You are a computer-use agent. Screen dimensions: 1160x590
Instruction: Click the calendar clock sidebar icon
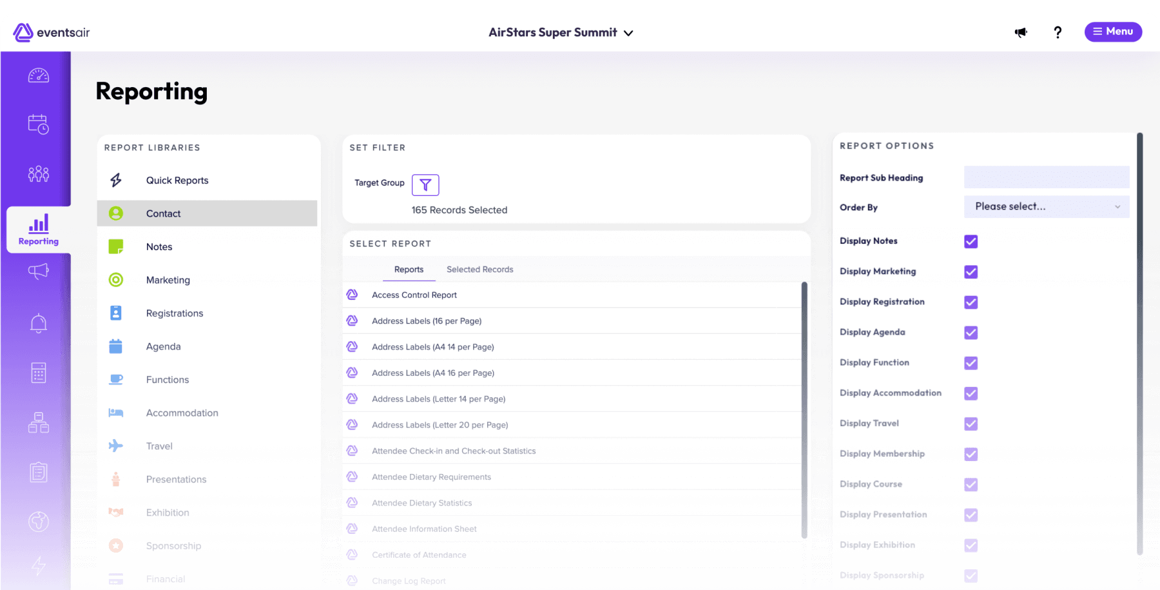click(x=38, y=124)
